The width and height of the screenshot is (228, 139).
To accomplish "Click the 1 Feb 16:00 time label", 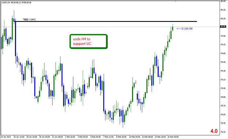I will [70, 137].
